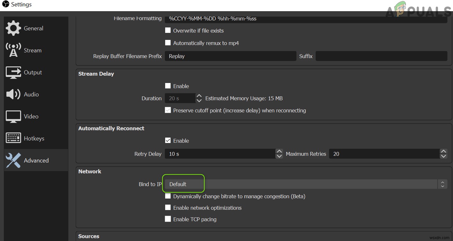Click the Audio speaker icon

(13, 94)
